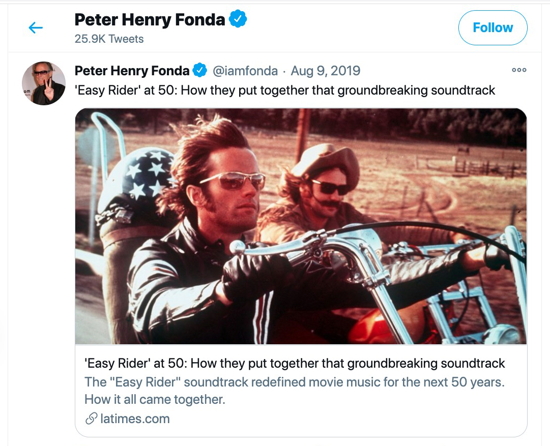The width and height of the screenshot is (550, 446).
Task: Open the @iamfonda handle link
Action: 245,71
